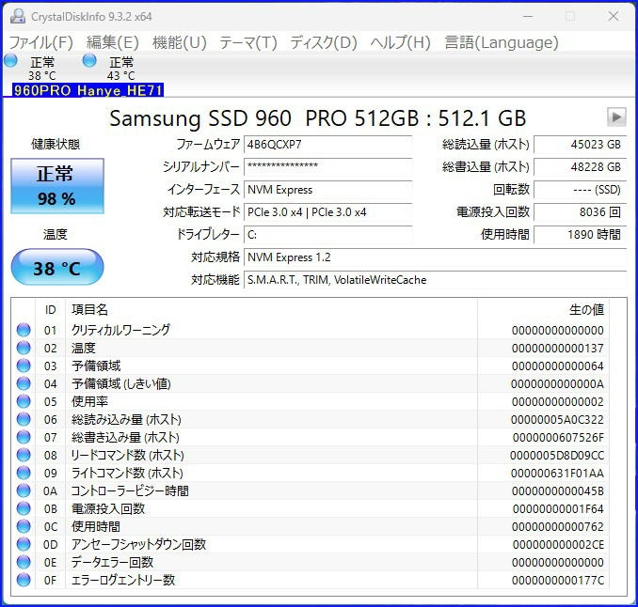This screenshot has height=607, width=638.
Task: Select the 960PRO disk tab
Action: click(42, 90)
